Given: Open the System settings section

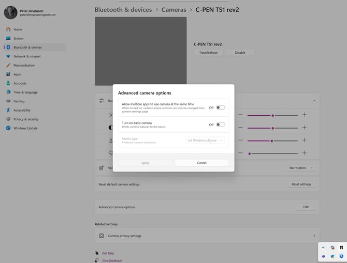Looking at the screenshot, I should click(18, 38).
